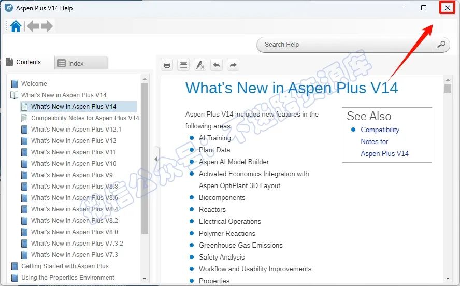Open Using the Properties Environment topic
Viewport: 460px width, 286px height.
pos(68,278)
